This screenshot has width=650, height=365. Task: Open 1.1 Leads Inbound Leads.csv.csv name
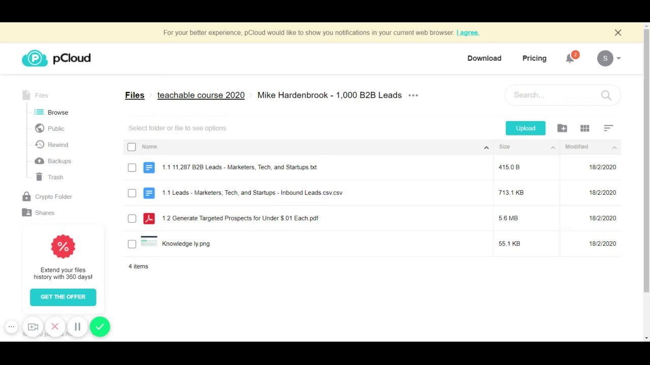(x=252, y=193)
